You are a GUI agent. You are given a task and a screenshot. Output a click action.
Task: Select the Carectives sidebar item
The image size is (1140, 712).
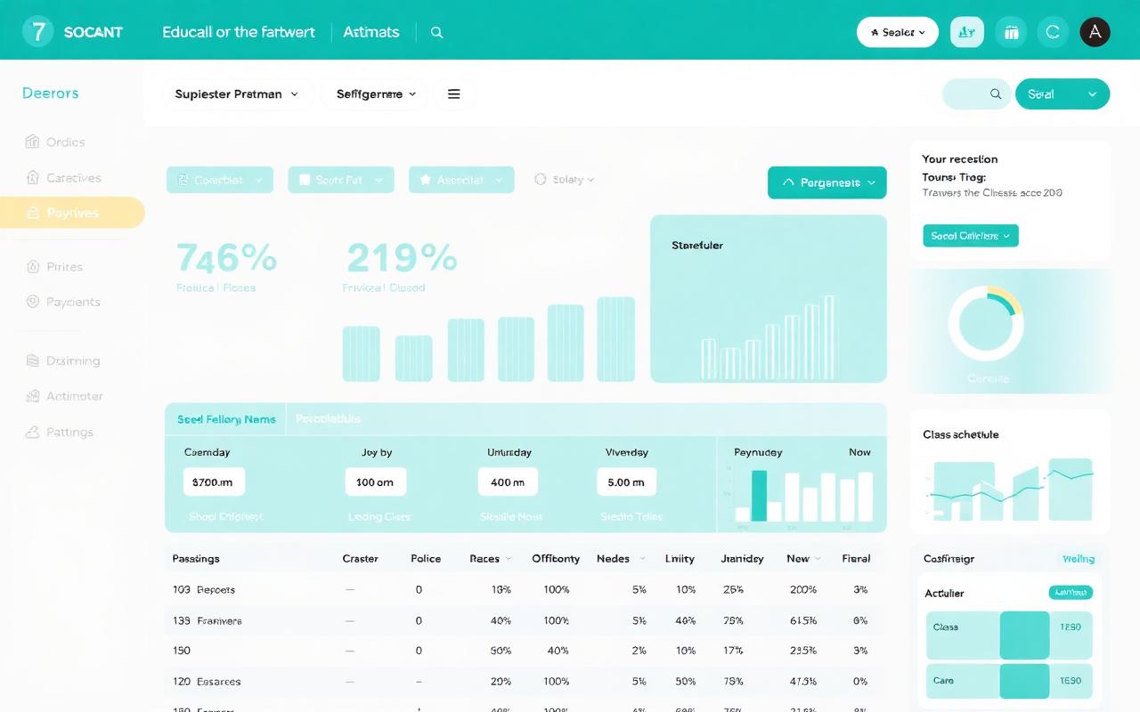point(63,178)
